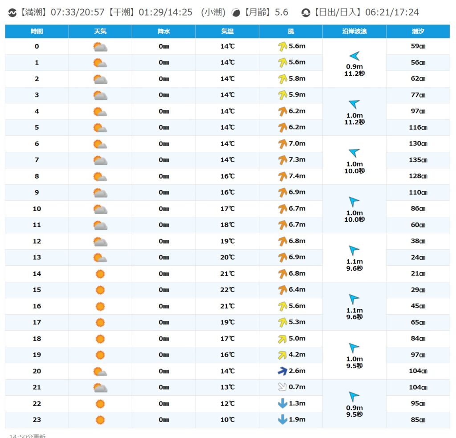Click the cloudy weather icon in the hour 21 row
The width and height of the screenshot is (456, 438).
tap(100, 387)
